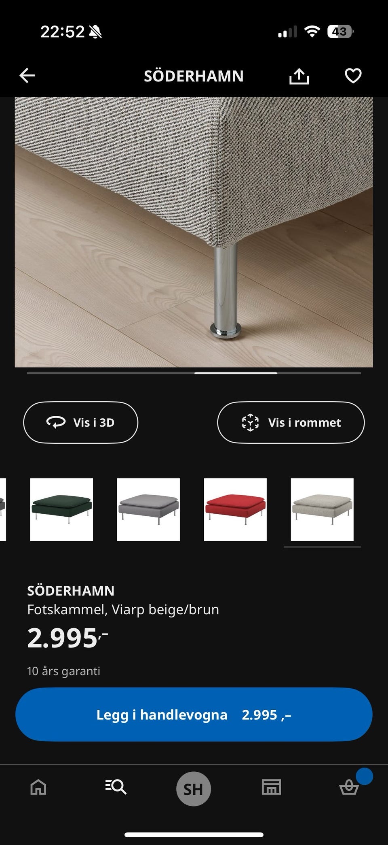
Task: Open the store icon in bottom bar
Action: 271,787
